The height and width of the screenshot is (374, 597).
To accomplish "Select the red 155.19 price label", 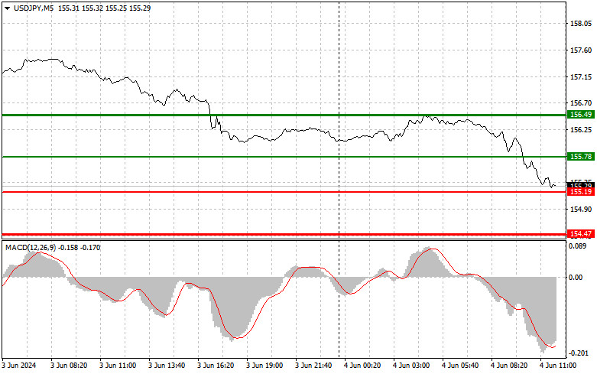I will pyautogui.click(x=581, y=191).
